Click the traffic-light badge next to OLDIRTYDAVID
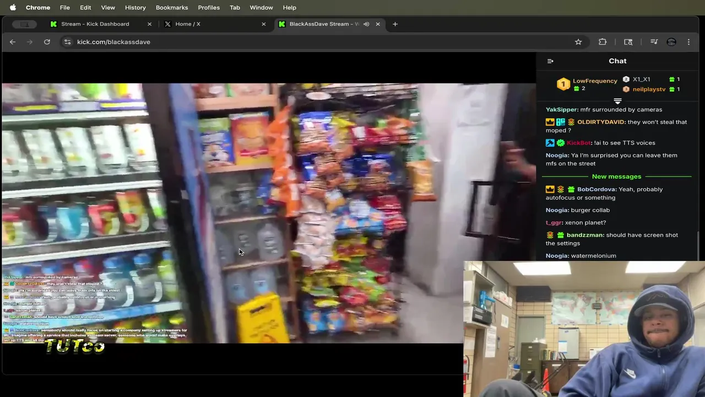705x397 pixels. [x=571, y=122]
